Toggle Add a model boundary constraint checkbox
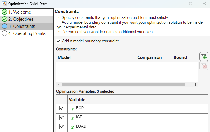The height and width of the screenshot is (132, 210). pyautogui.click(x=59, y=41)
